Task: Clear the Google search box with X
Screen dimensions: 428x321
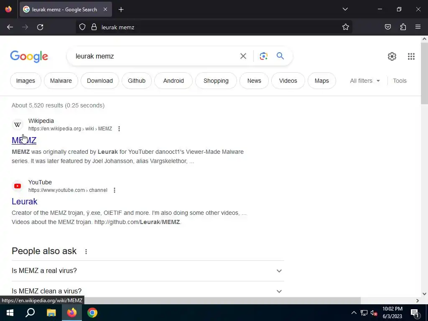Action: (x=243, y=56)
